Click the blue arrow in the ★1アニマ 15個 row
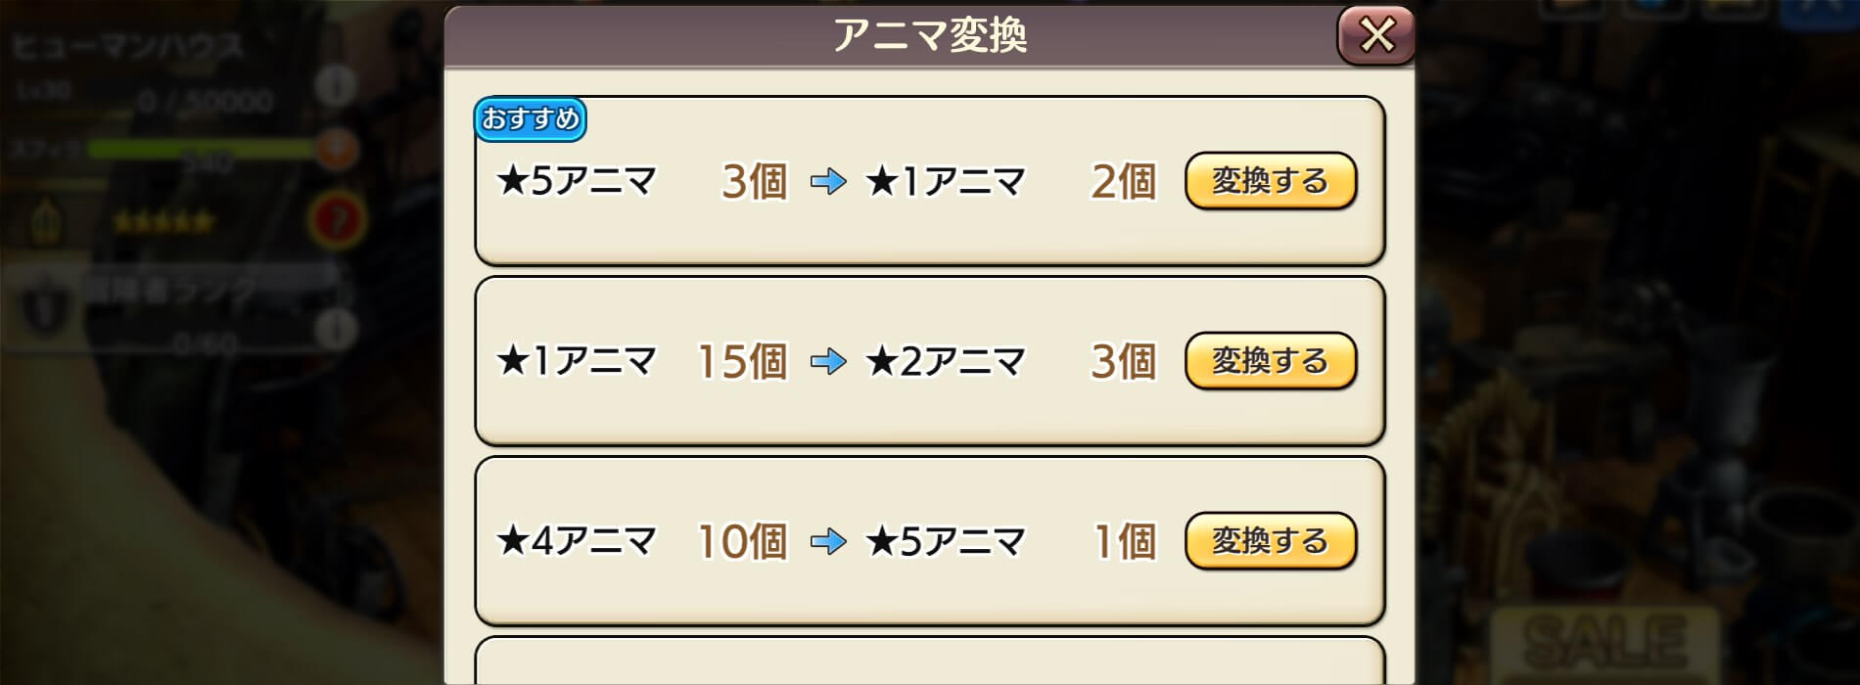This screenshot has height=685, width=1860. coord(828,361)
